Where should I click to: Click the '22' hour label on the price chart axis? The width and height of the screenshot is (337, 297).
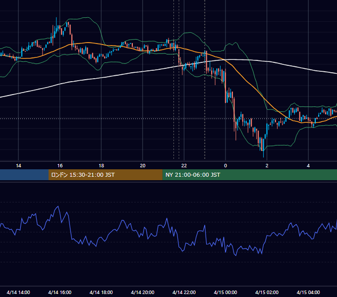click(x=184, y=166)
